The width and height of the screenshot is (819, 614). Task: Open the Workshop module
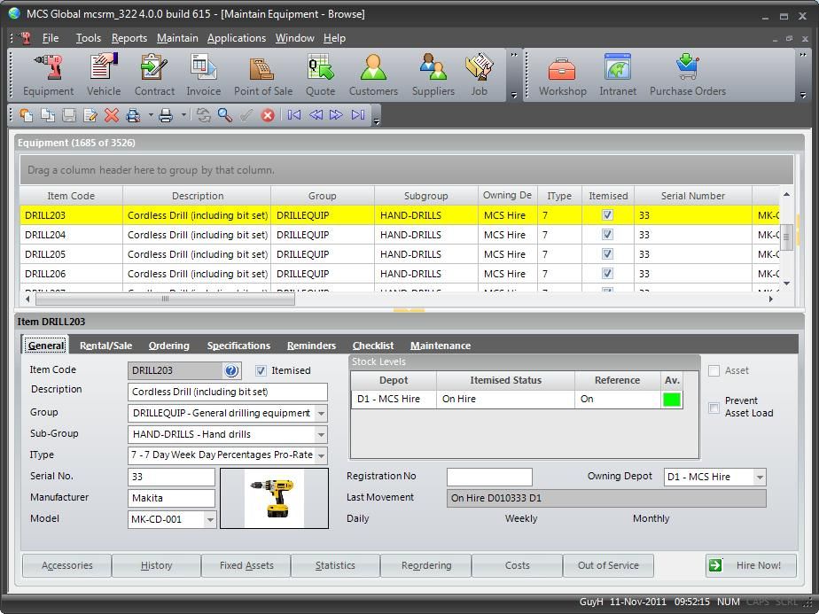(561, 74)
